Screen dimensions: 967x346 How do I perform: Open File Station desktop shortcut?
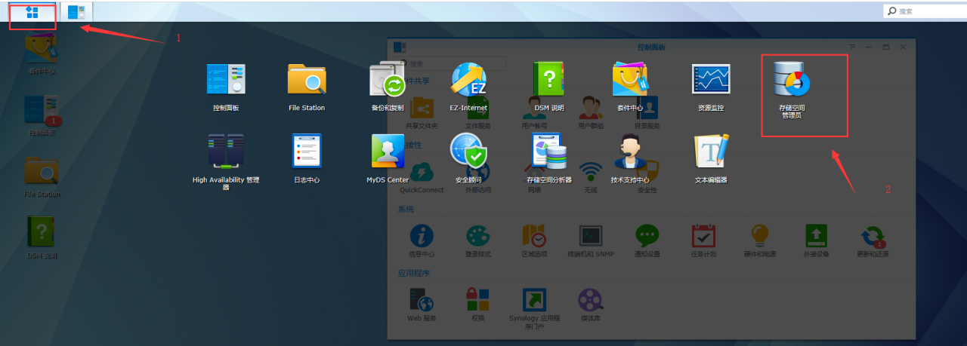pyautogui.click(x=42, y=177)
